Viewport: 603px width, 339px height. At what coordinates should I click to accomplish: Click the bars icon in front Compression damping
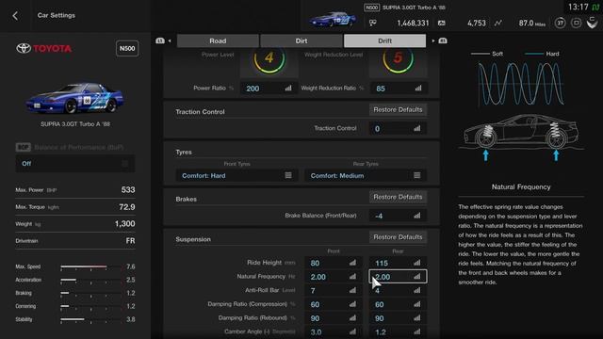pos(352,304)
